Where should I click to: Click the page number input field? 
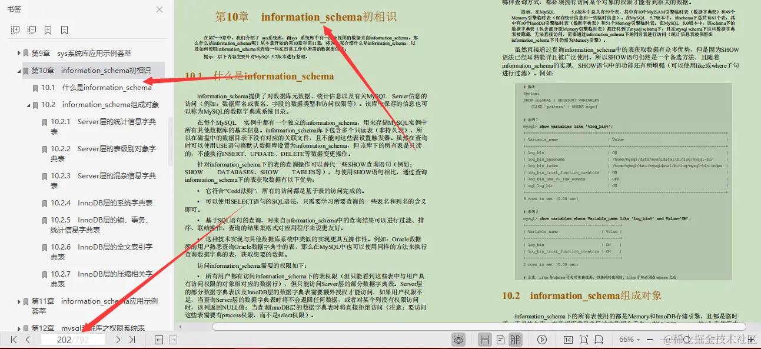click(x=72, y=340)
